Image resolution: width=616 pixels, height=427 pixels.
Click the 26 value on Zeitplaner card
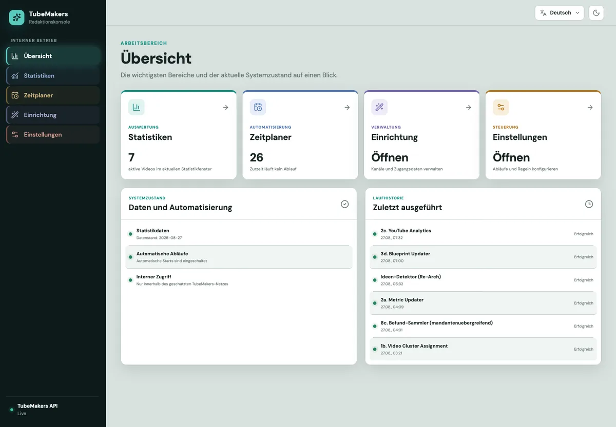(x=257, y=157)
